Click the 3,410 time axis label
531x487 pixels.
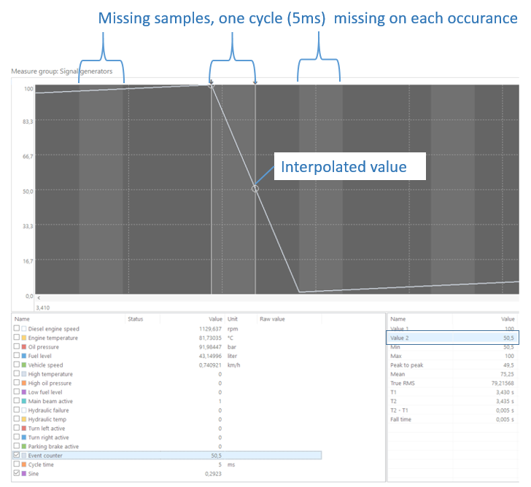tap(42, 308)
